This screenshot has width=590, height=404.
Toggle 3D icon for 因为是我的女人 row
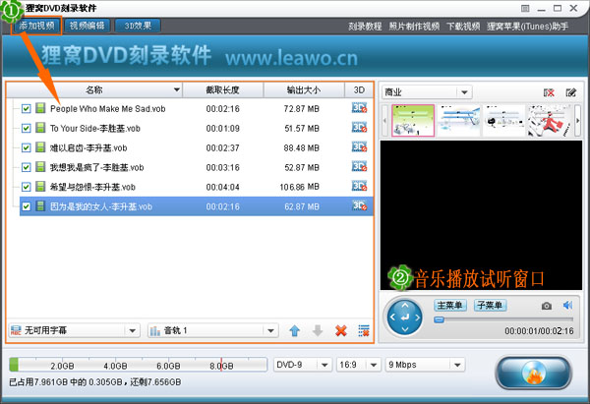tap(359, 205)
